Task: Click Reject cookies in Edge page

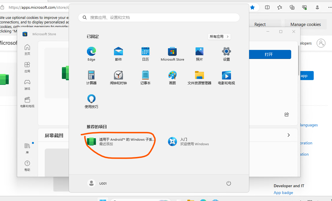Action: (260, 25)
